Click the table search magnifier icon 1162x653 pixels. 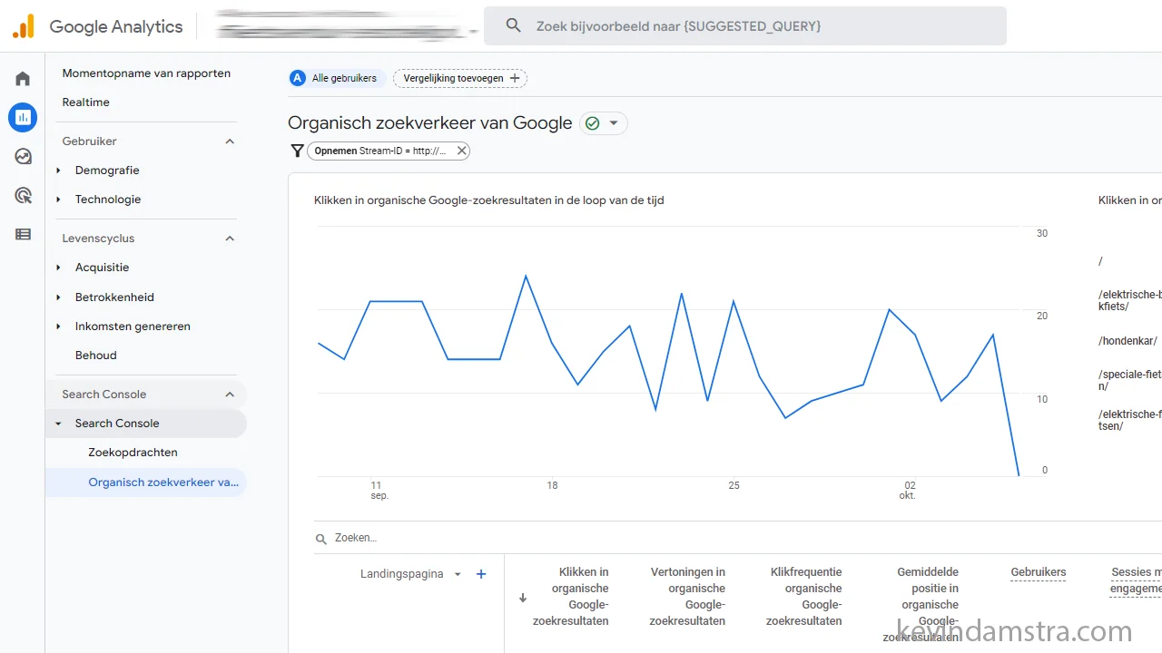tap(321, 539)
